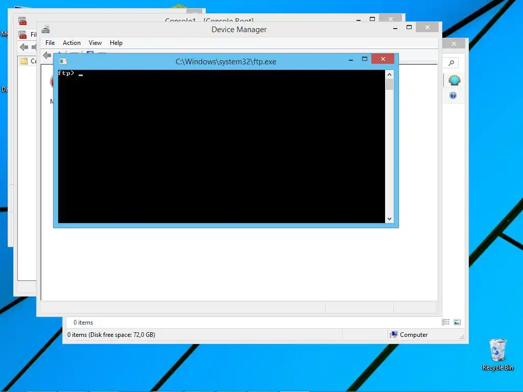Click the Device Manager title bar icon
523x392 pixels.
click(x=45, y=29)
